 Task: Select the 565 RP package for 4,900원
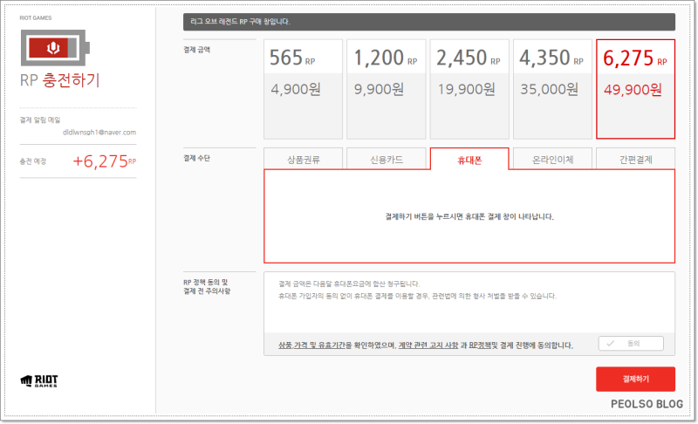click(x=303, y=89)
